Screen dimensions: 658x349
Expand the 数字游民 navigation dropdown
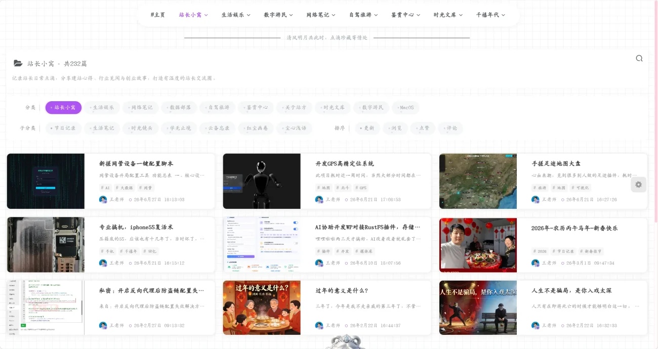(278, 15)
